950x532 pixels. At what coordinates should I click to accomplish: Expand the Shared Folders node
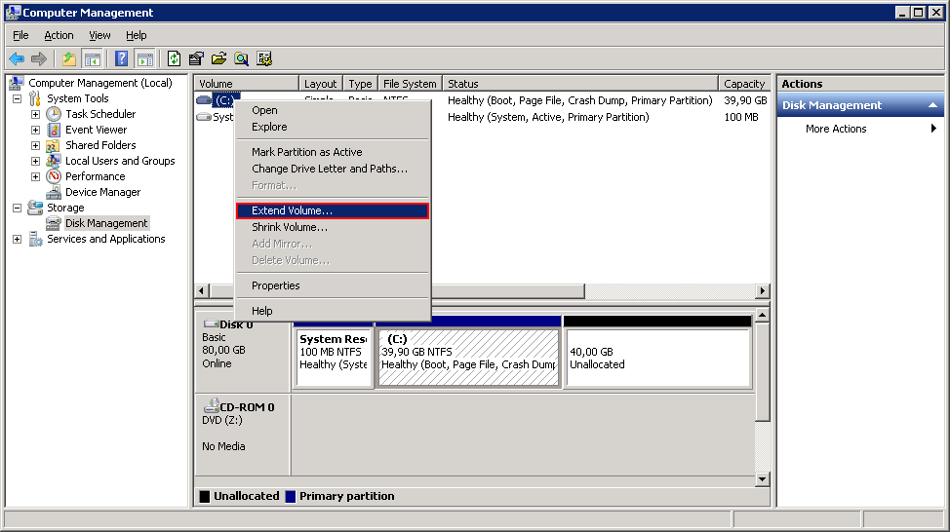click(36, 146)
